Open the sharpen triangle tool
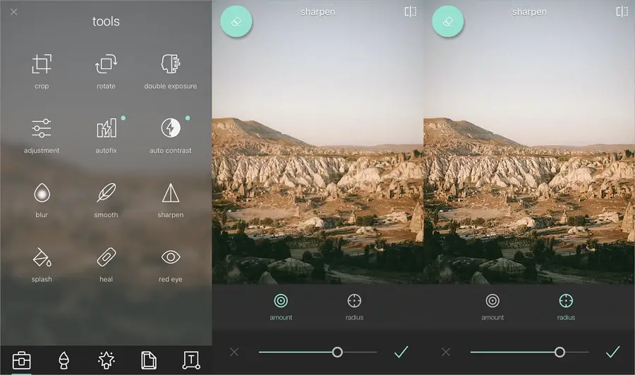 click(x=171, y=200)
